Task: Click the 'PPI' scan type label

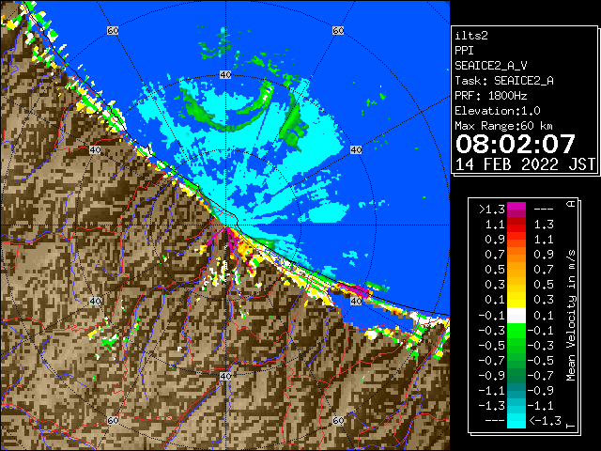Action: [464, 51]
